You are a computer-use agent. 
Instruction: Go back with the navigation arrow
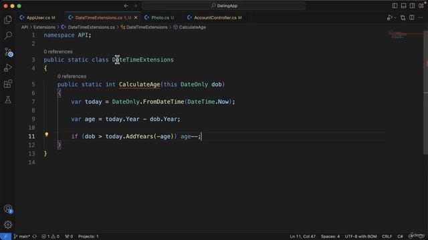(126, 6)
